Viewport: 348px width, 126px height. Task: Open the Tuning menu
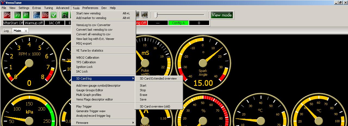[x=49, y=8]
